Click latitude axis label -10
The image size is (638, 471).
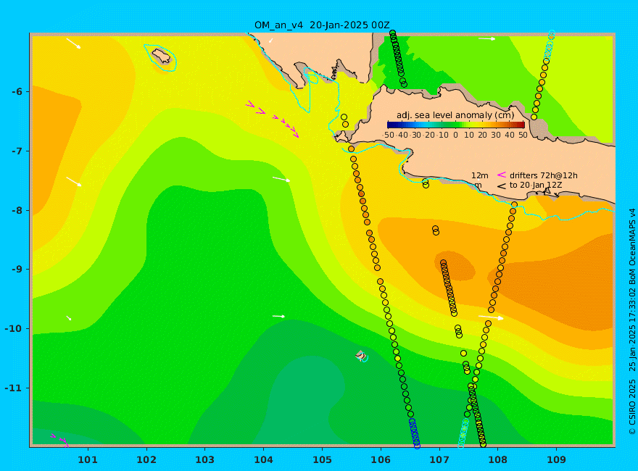[x=14, y=329]
